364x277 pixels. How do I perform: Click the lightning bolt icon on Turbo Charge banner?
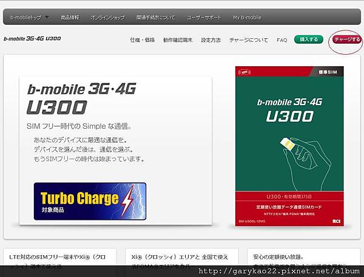pos(127,200)
